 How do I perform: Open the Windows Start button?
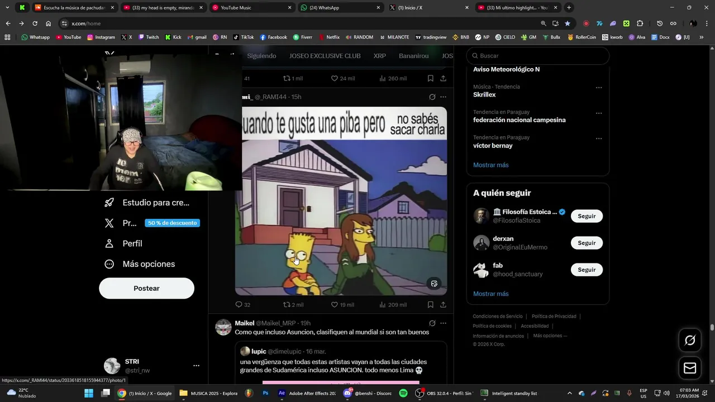(x=89, y=393)
